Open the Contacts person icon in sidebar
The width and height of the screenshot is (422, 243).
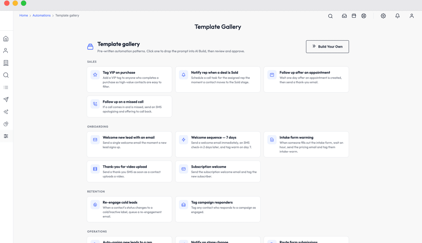tap(6, 51)
